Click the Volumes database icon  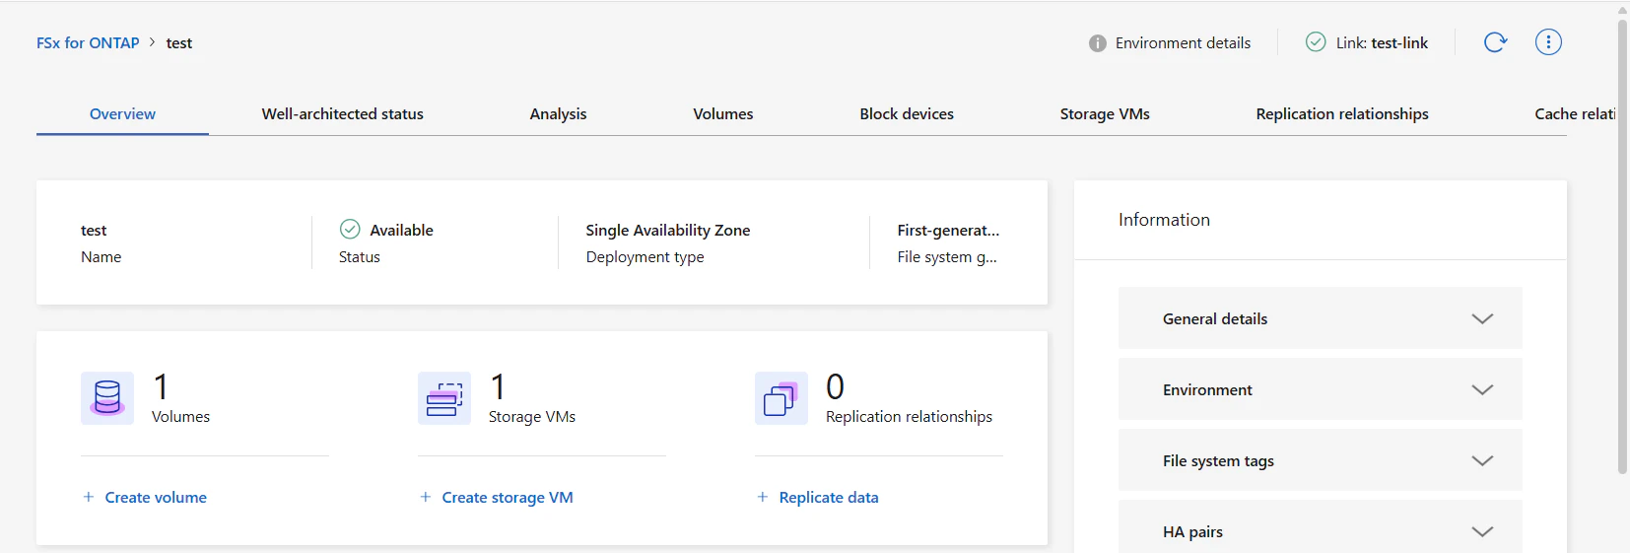(x=107, y=398)
